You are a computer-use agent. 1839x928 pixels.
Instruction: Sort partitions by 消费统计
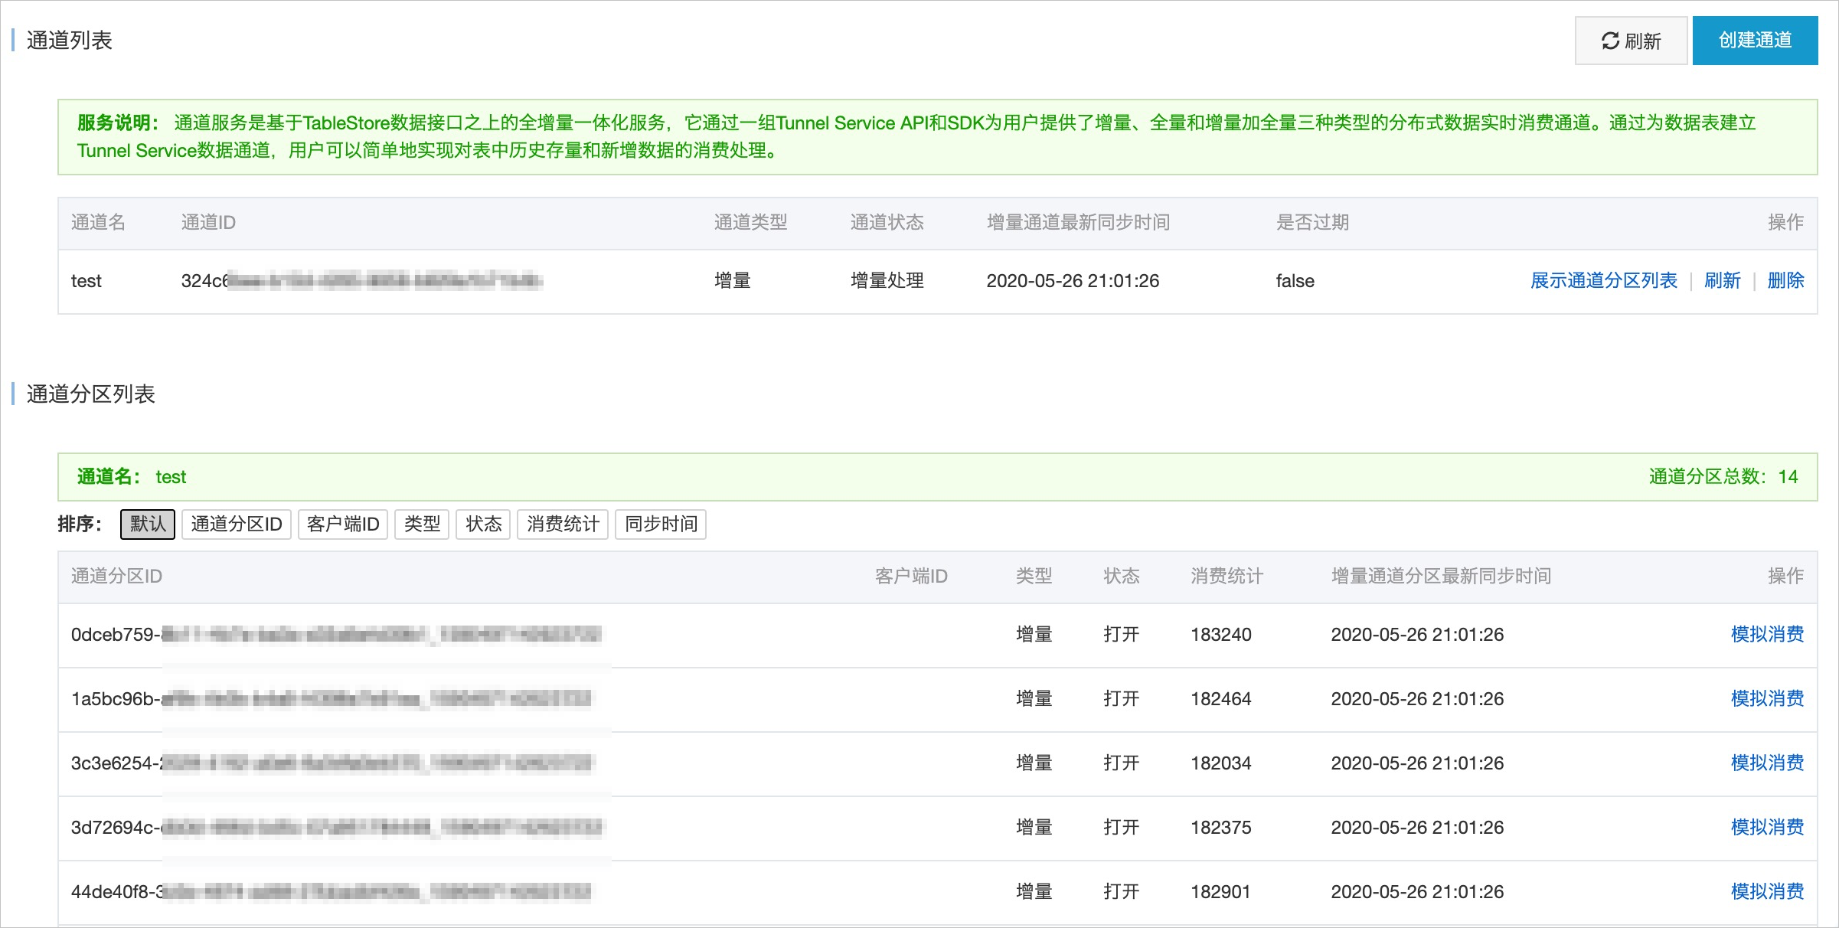563,524
